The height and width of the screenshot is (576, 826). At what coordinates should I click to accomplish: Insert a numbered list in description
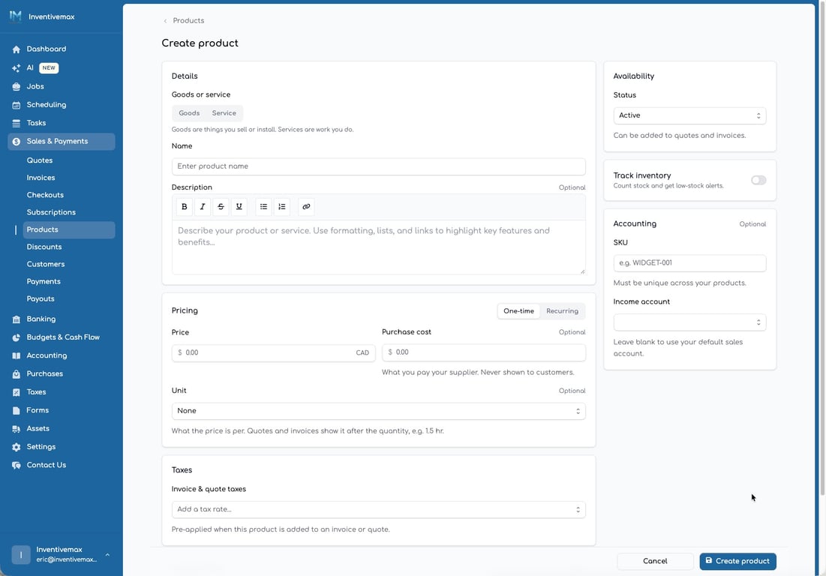pos(282,207)
